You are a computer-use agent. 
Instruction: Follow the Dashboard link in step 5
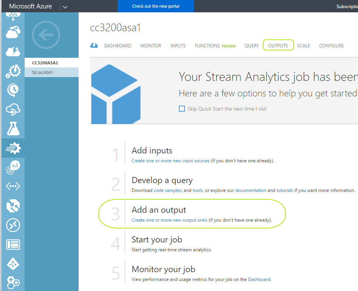(x=259, y=279)
